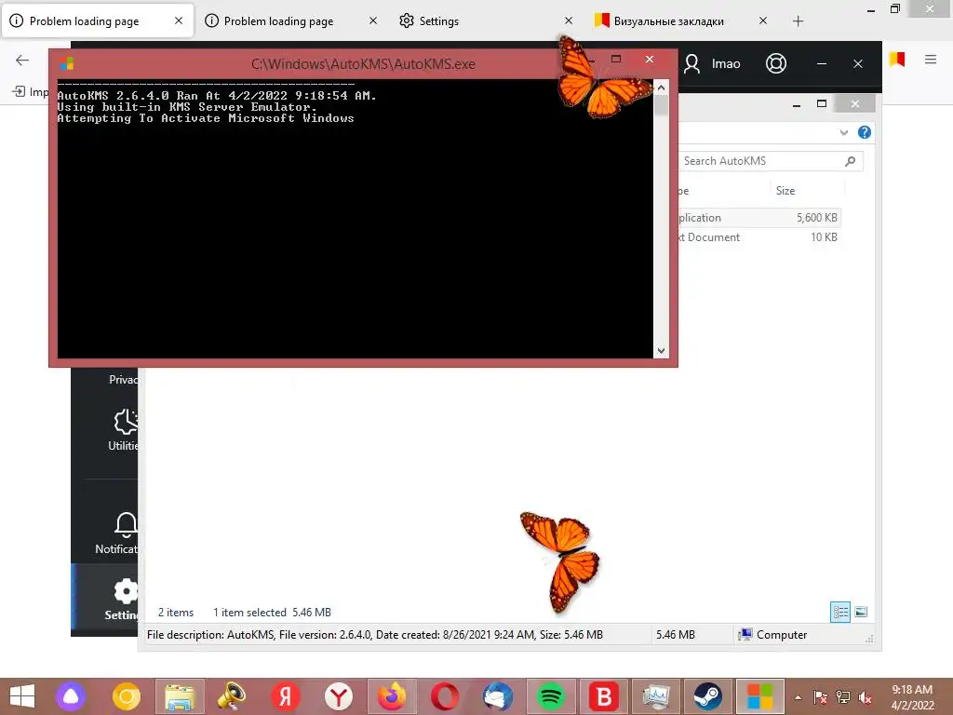
Task: Open the system monitor taskbar app
Action: (x=656, y=696)
